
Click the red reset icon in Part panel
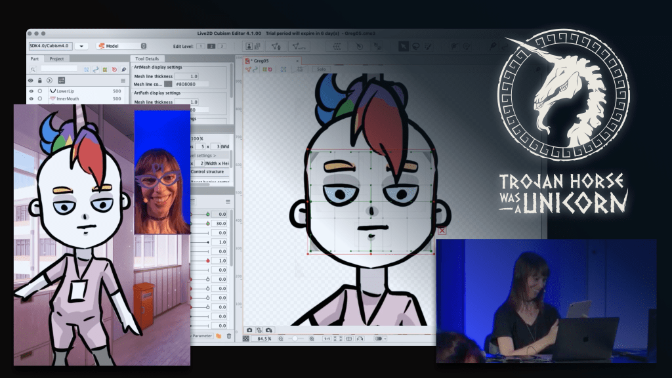click(114, 70)
